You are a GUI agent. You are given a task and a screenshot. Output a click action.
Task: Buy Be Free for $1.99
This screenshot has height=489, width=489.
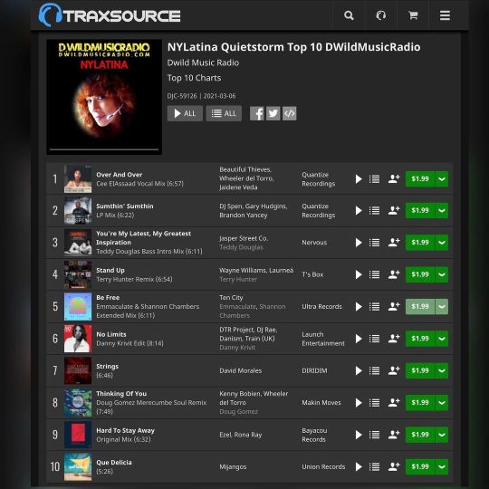pos(420,307)
